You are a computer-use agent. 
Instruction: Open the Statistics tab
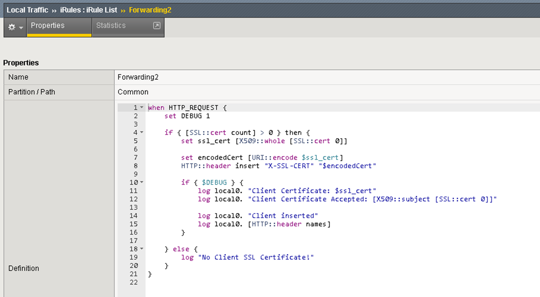(x=111, y=25)
